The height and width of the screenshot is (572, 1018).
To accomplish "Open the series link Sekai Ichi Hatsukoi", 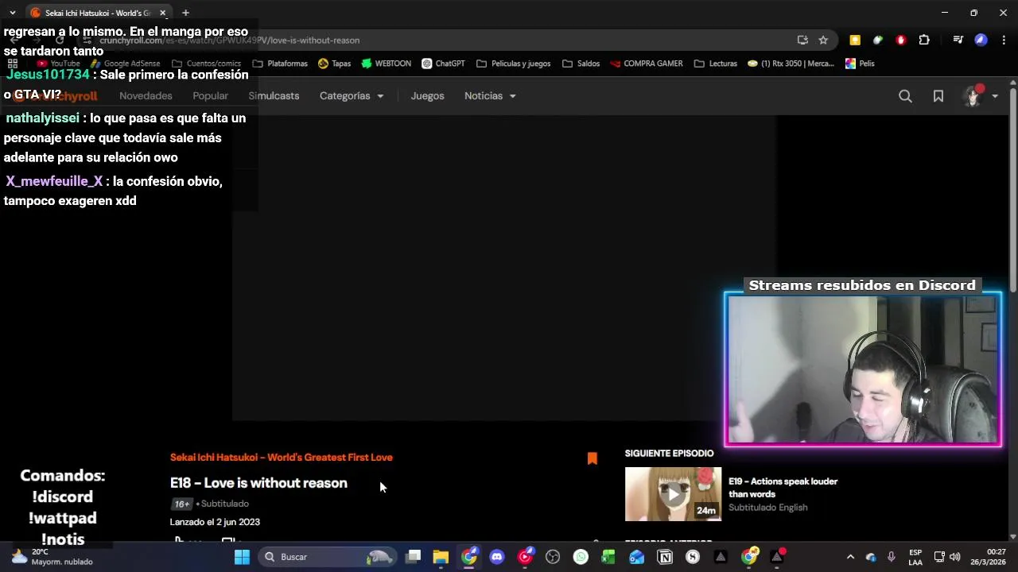I will coord(281,458).
